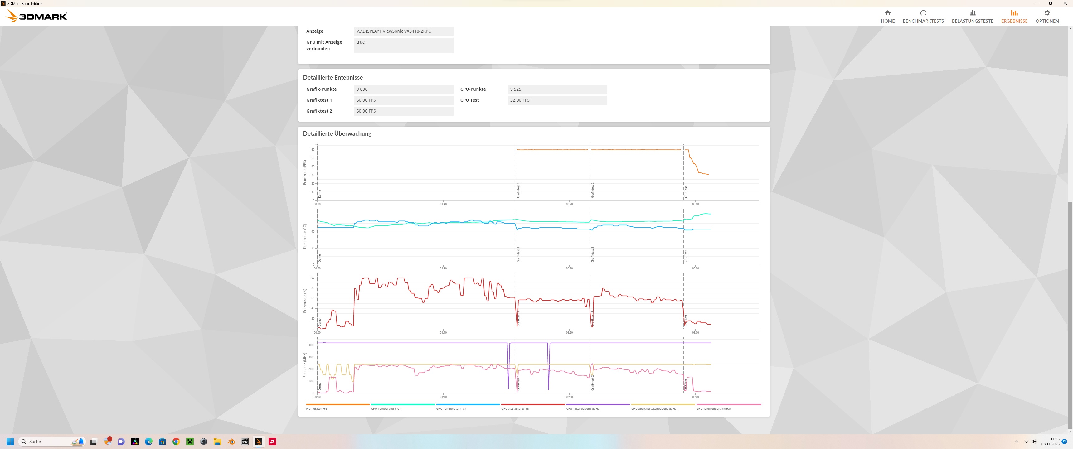Screen dimensions: 1073x449
Task: Toggle the CPU-Temperatur legend series
Action: tap(385, 408)
